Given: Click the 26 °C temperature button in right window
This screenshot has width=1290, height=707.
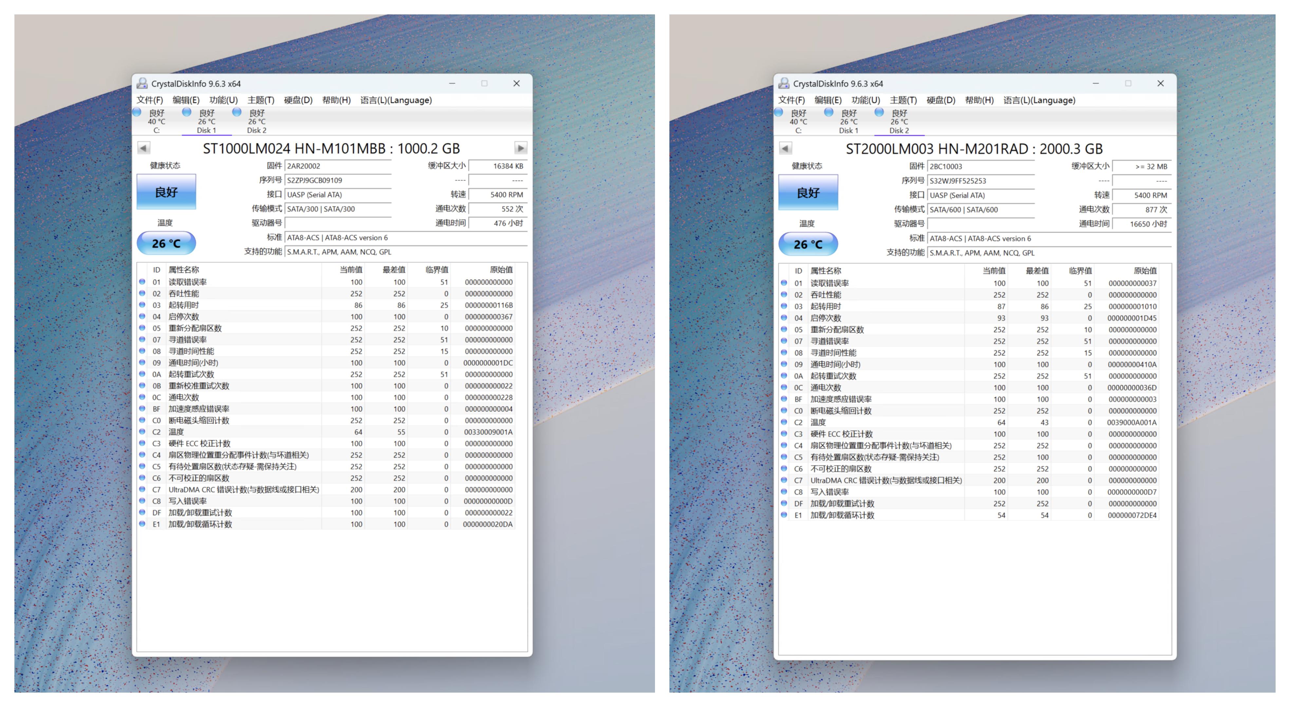Looking at the screenshot, I should (808, 244).
